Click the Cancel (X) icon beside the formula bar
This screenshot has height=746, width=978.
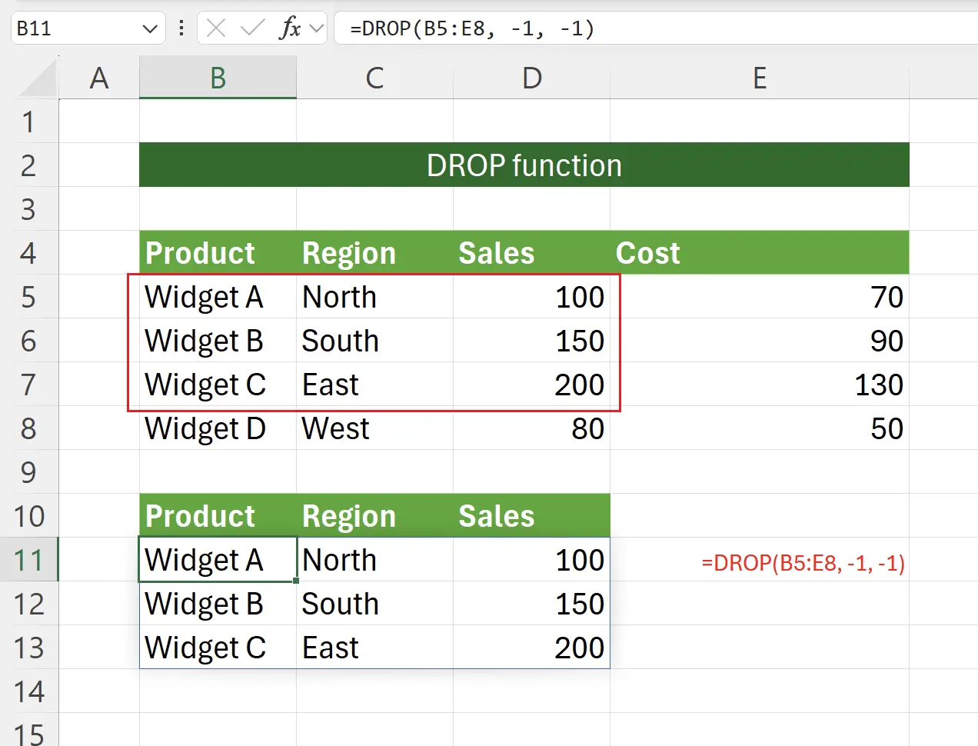[x=216, y=28]
